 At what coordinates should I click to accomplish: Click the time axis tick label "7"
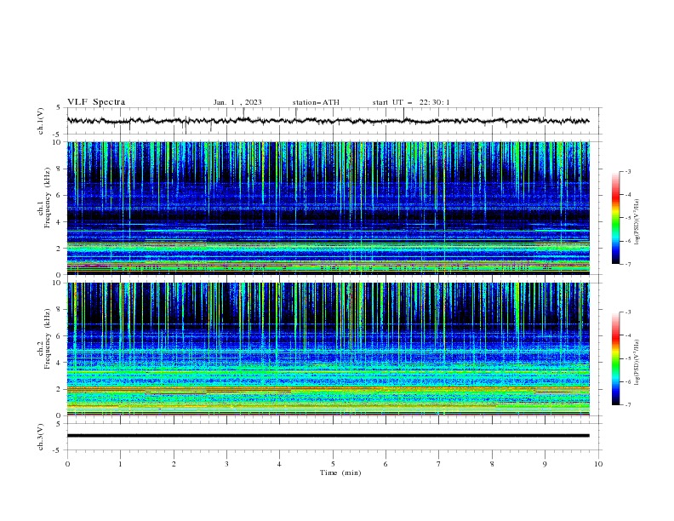(439, 464)
